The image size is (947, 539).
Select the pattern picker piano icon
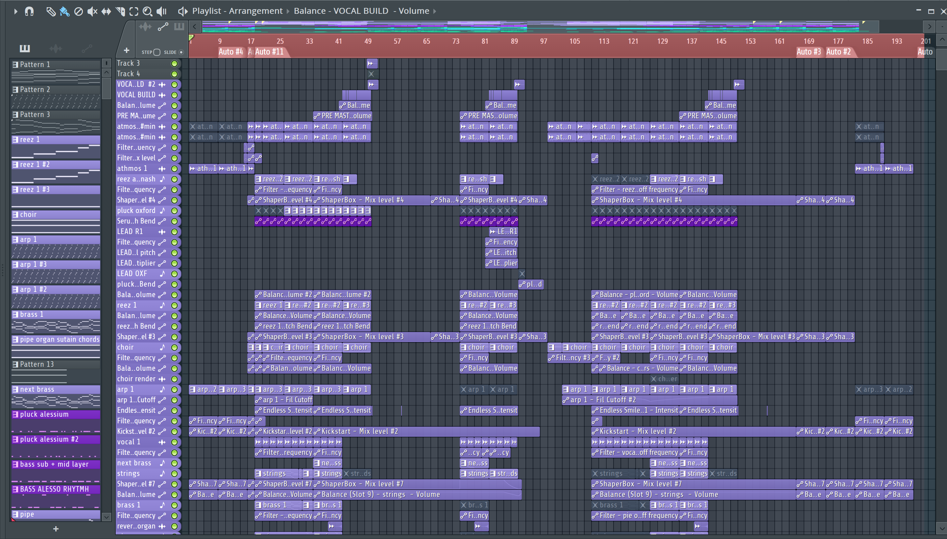coord(25,48)
